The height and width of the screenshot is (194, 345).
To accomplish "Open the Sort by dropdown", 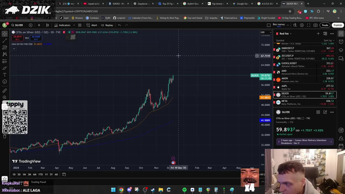I will pos(329,40).
